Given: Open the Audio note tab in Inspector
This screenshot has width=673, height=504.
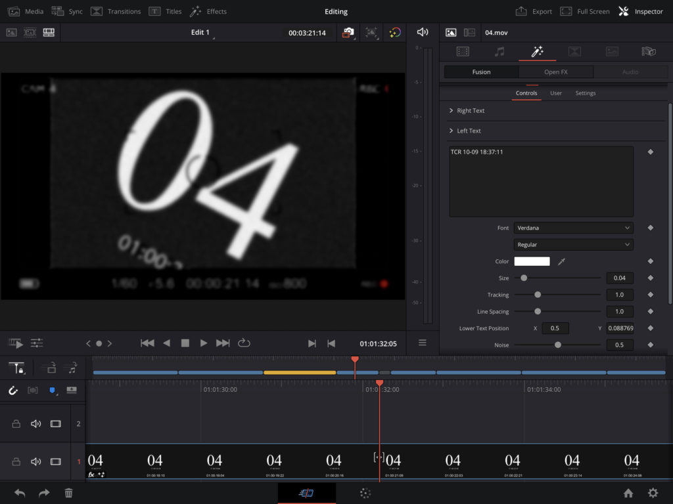Looking at the screenshot, I should (499, 52).
